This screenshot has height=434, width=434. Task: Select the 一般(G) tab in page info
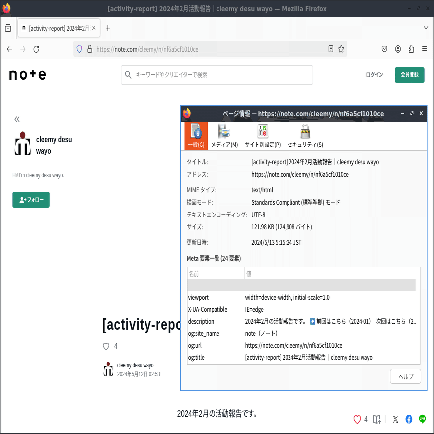pyautogui.click(x=196, y=136)
